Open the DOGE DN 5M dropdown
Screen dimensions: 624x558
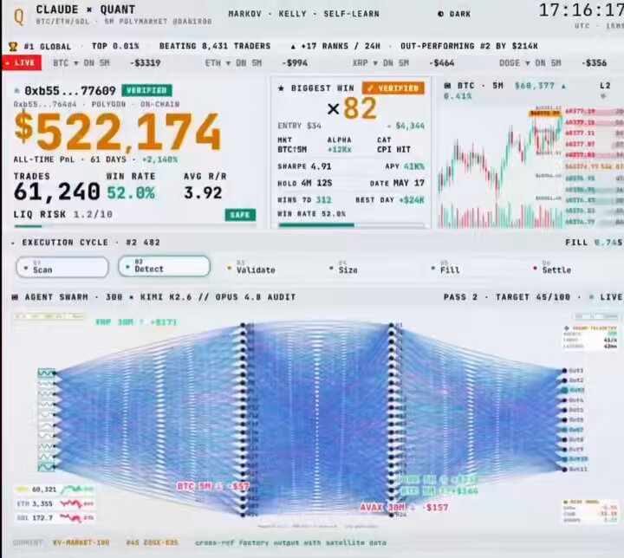coord(530,63)
